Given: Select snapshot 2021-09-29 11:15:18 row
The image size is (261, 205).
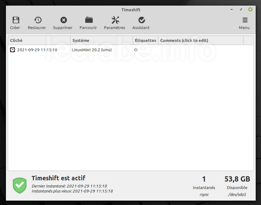Looking at the screenshot, I should (131, 50).
